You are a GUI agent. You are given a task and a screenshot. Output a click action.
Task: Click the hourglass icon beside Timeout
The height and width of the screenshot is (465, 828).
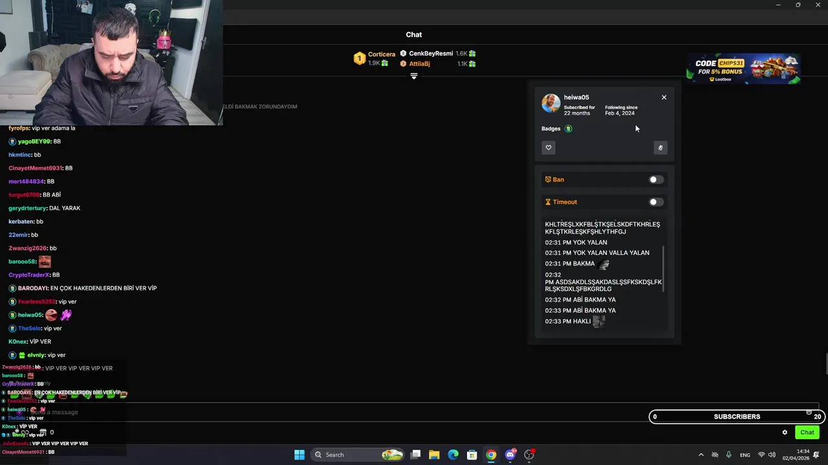[x=548, y=202]
